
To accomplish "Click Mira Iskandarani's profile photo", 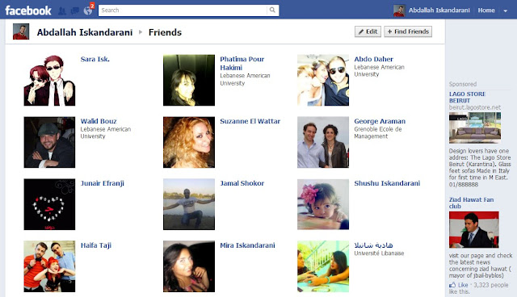I will click(x=189, y=266).
